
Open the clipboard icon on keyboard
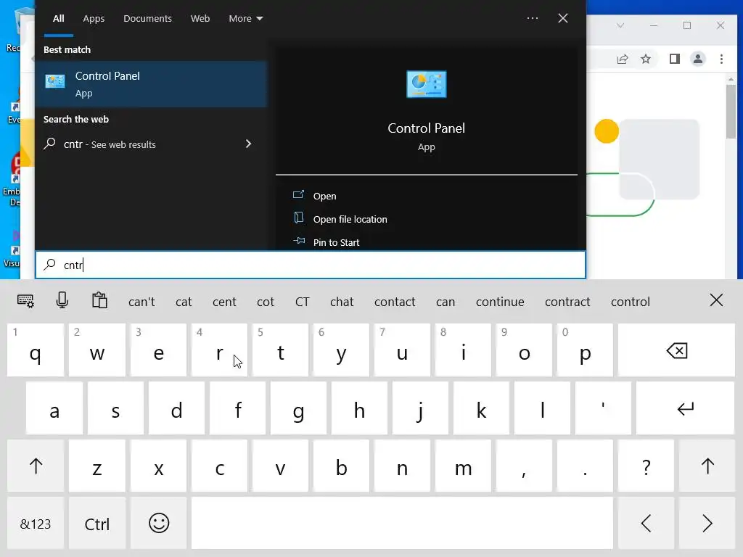99,300
